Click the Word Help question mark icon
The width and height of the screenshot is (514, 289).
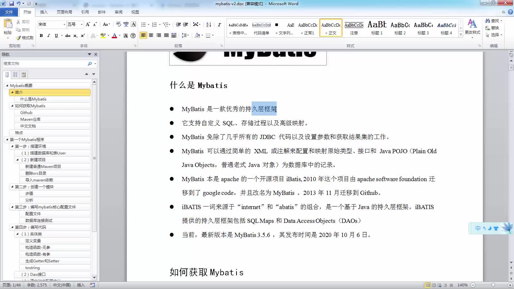click(510, 12)
